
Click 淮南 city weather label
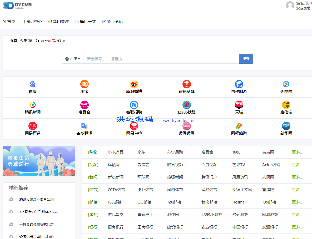(x=14, y=41)
